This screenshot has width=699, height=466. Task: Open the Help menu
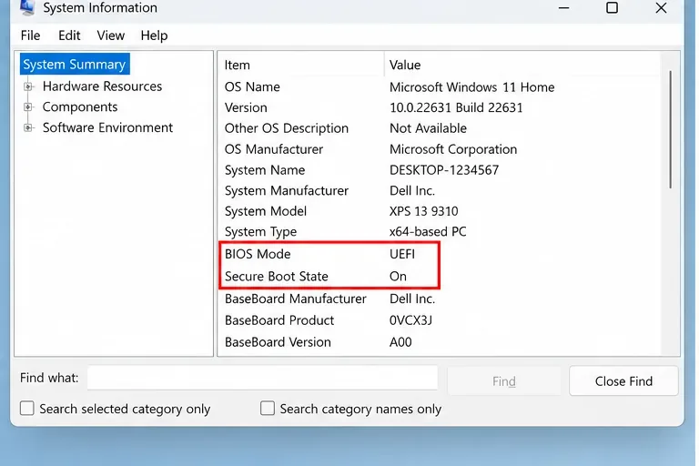[154, 35]
